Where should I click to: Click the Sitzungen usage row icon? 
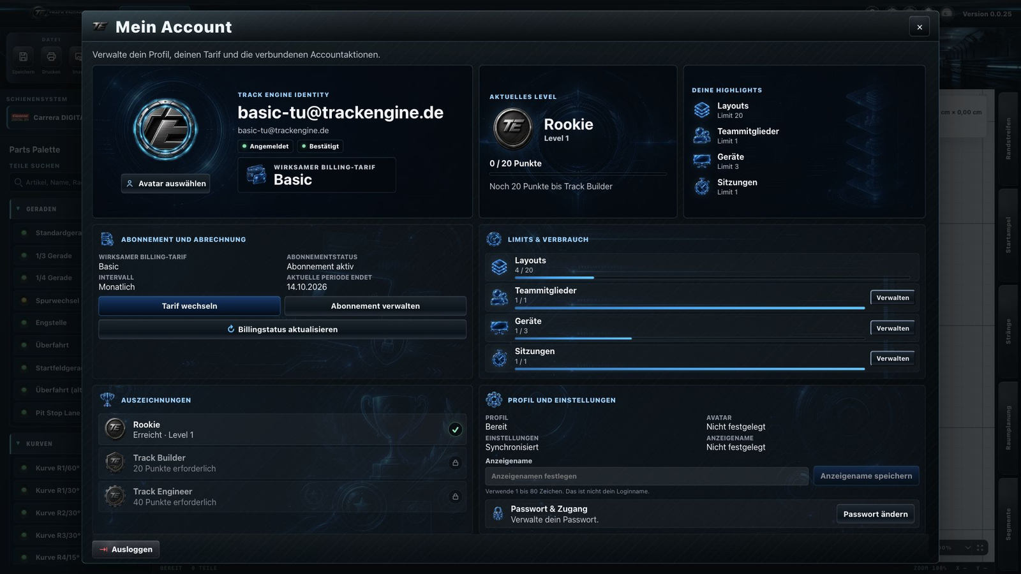click(x=499, y=358)
